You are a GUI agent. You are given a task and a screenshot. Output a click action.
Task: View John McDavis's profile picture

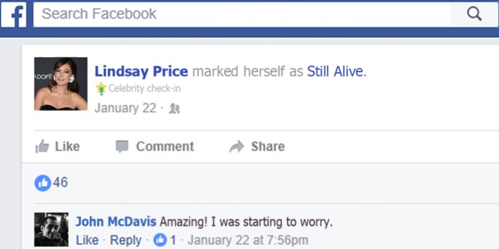coord(51,230)
